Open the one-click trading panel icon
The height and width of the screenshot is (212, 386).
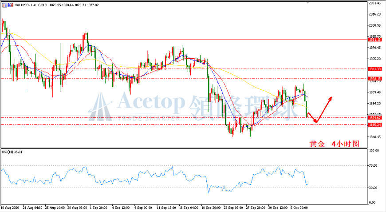(x=5, y=5)
